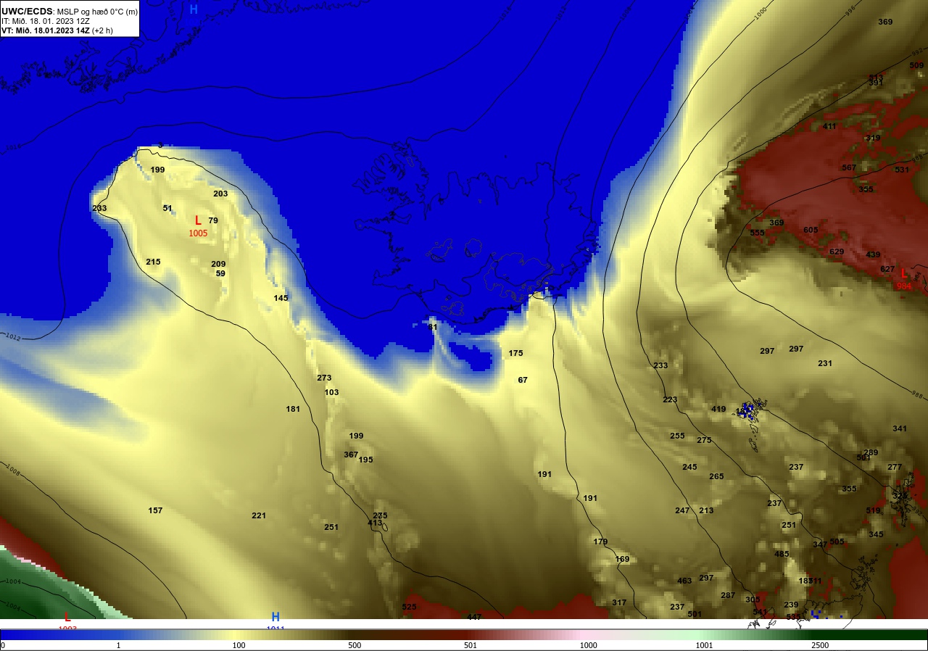Click the height value 179
928x651 pixels.
(600, 542)
